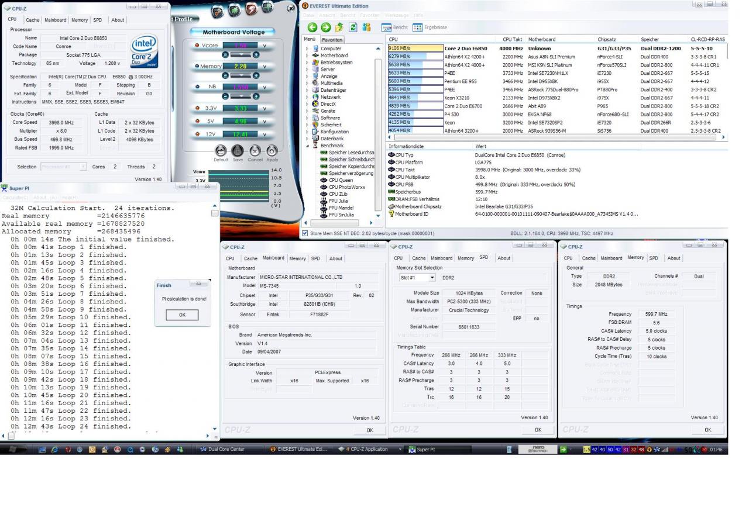This screenshot has height=511, width=749.
Task: Open the Slot #1 dropdown in CPU-Z SPD
Action: coord(433,277)
